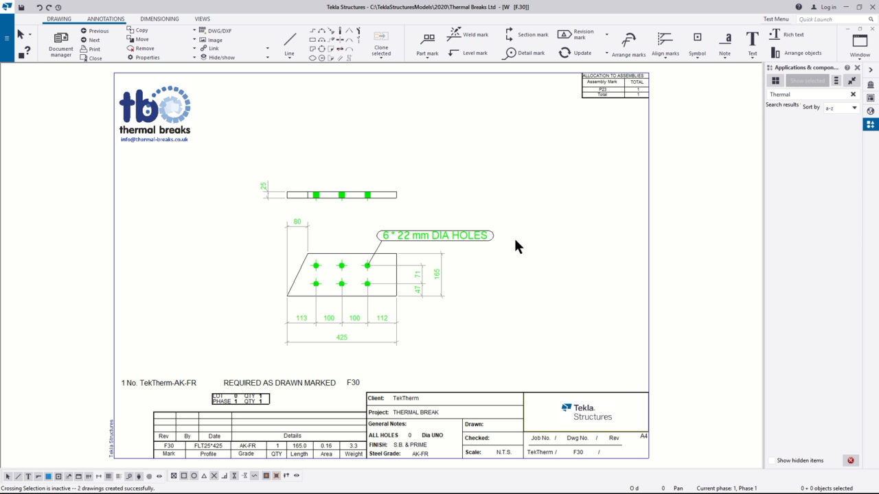Image resolution: width=879 pixels, height=494 pixels.
Task: Select the Line drawing tool
Action: coord(288,41)
